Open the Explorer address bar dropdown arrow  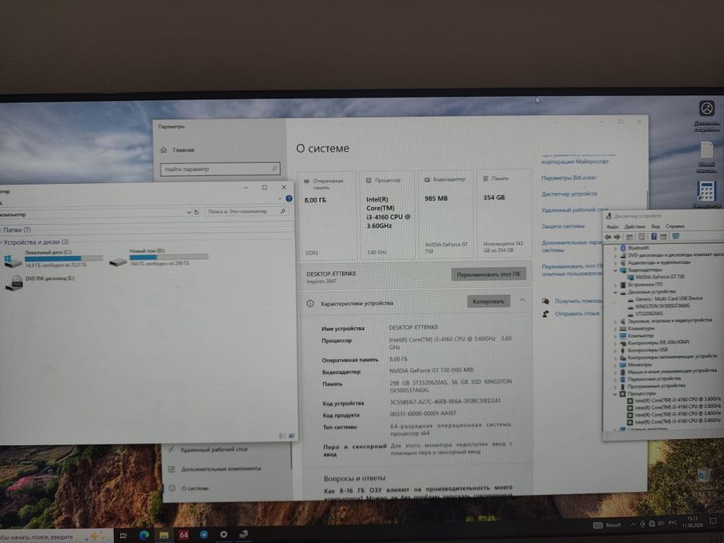tap(189, 213)
